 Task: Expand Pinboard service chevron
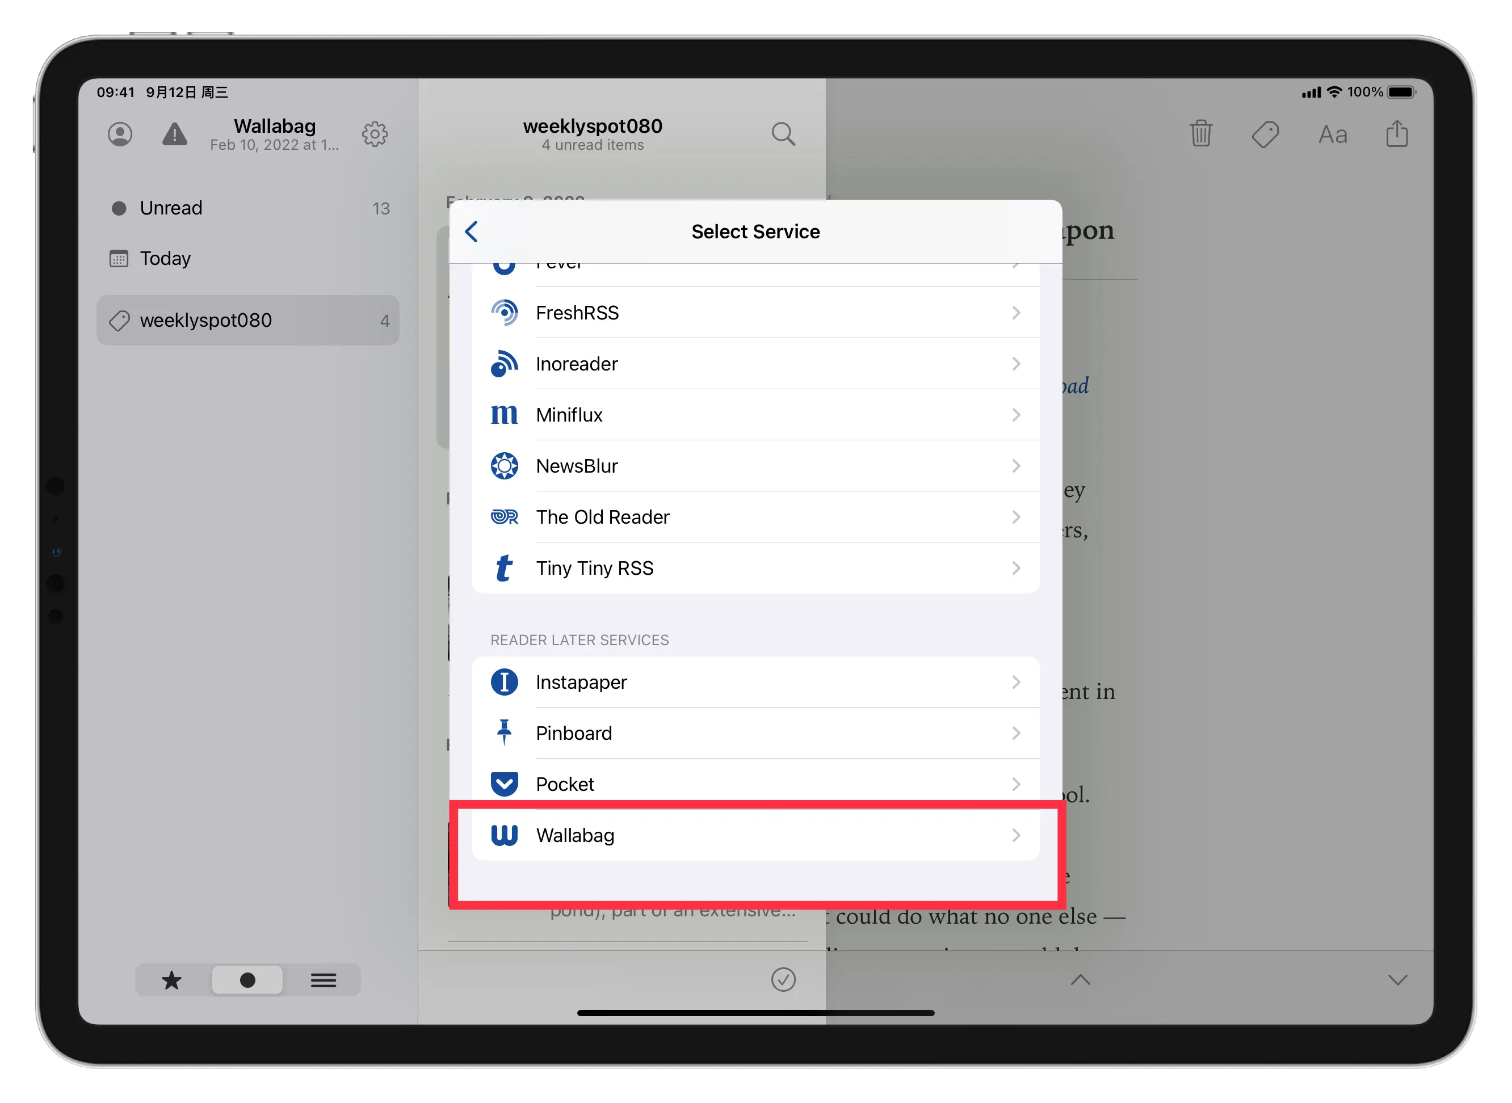point(1016,733)
